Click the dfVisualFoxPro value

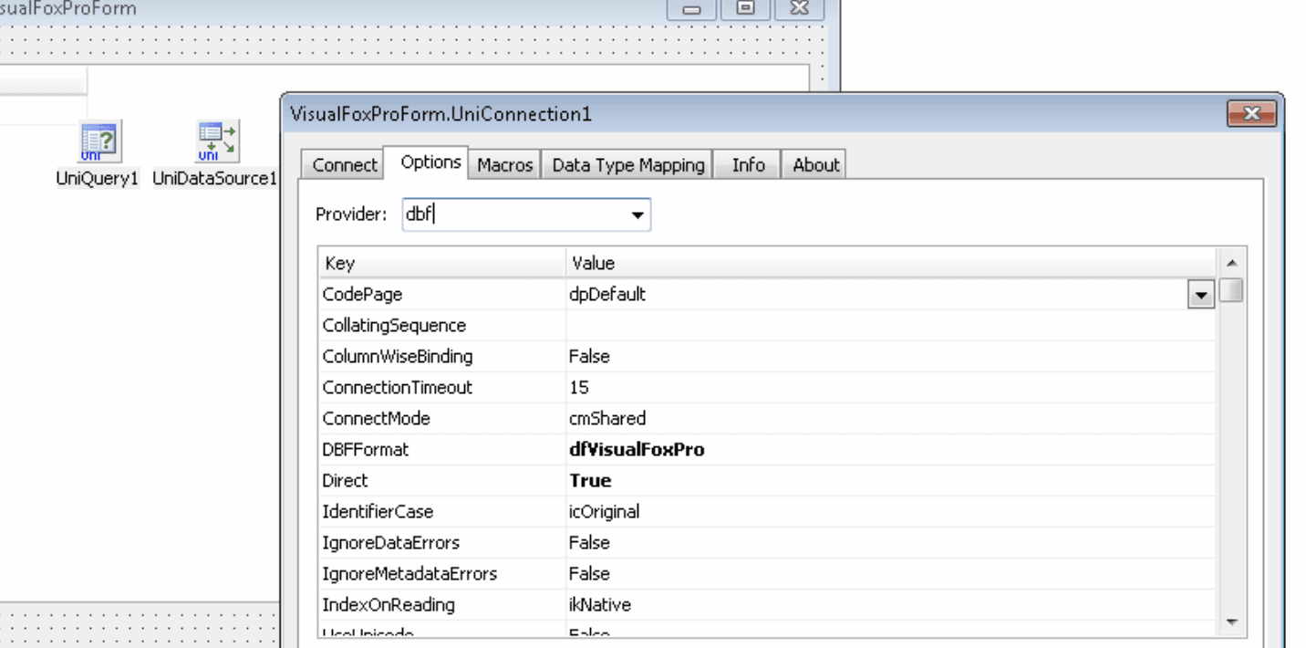(891, 450)
